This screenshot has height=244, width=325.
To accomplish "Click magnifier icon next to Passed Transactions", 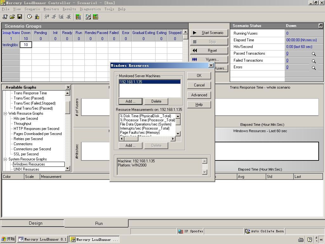I will [314, 54].
